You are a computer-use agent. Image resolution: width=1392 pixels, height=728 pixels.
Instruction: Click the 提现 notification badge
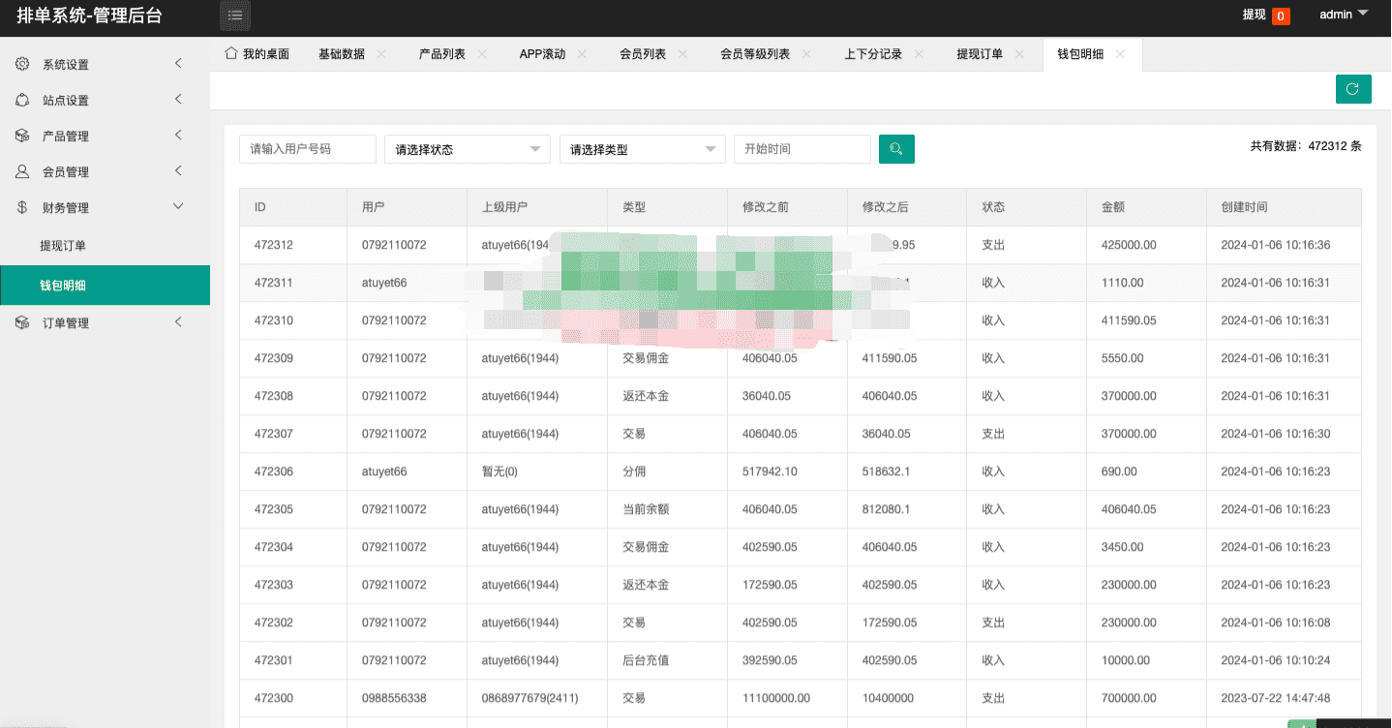(x=1280, y=15)
